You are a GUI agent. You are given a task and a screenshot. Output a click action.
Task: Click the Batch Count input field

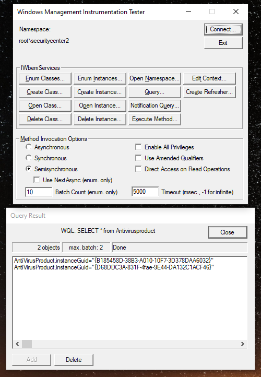(x=39, y=192)
